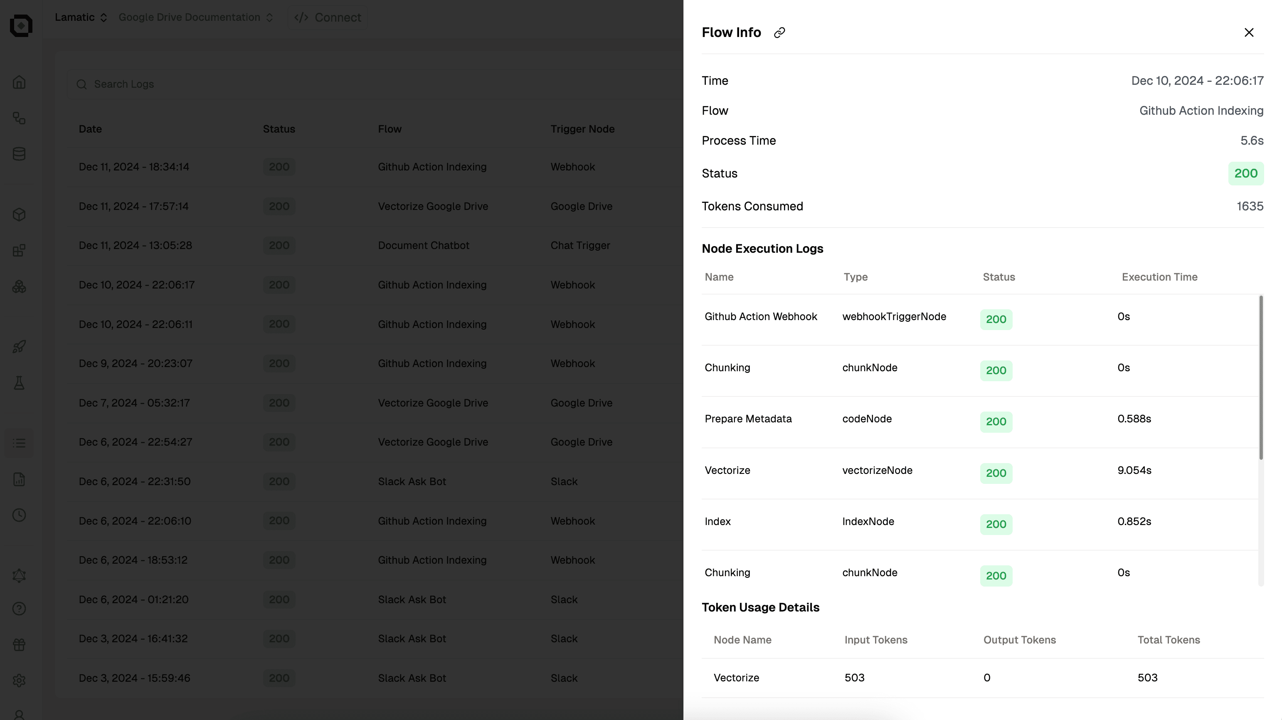This screenshot has height=720, width=1282.
Task: Open the log row Dec 9, 2024 - 20:23:07
Action: tap(376, 363)
